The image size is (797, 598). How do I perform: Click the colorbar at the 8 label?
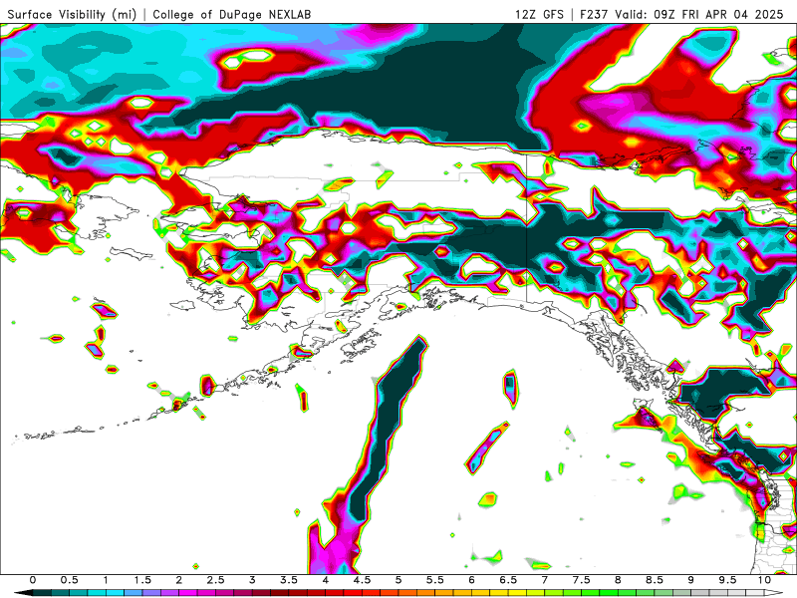[618, 580]
